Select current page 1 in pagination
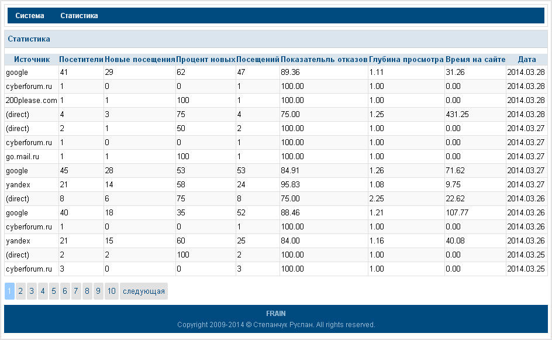 [x=9, y=291]
